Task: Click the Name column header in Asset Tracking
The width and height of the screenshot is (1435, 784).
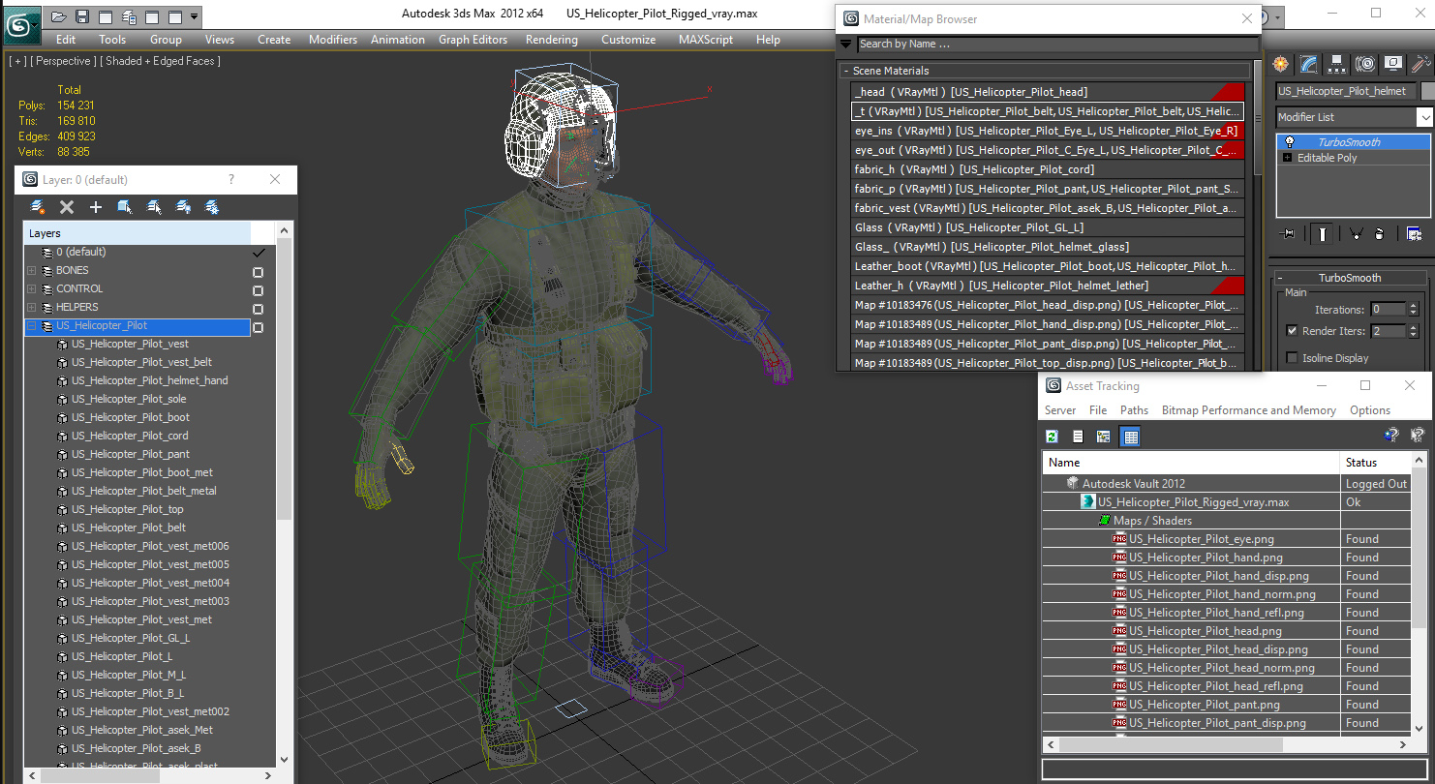Action: tap(1191, 462)
